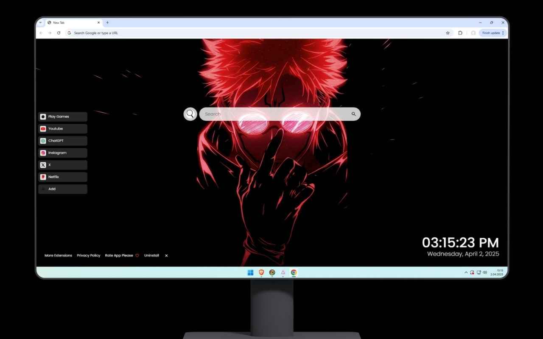Open the Play Games shortcut
543x339 pixels.
click(63, 117)
